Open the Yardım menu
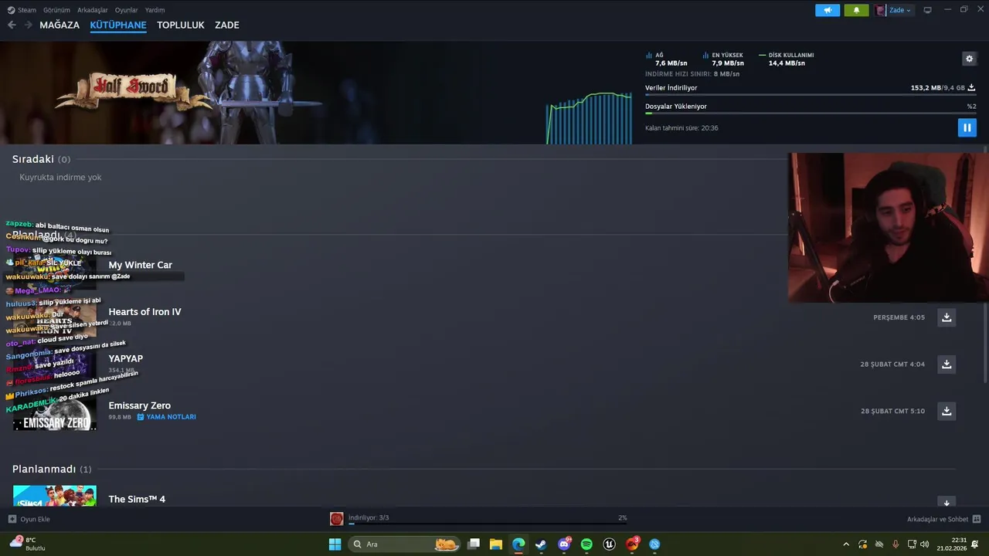Viewport: 989px width, 556px height. 155,10
